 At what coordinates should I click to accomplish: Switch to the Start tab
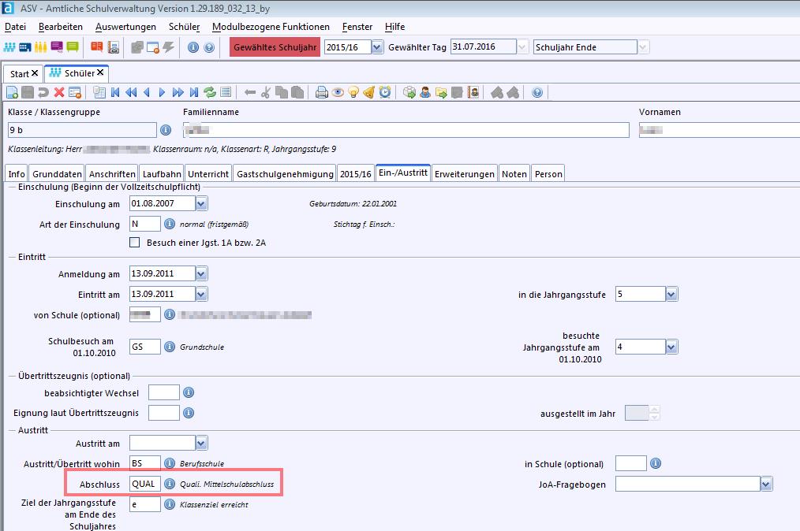pos(20,74)
